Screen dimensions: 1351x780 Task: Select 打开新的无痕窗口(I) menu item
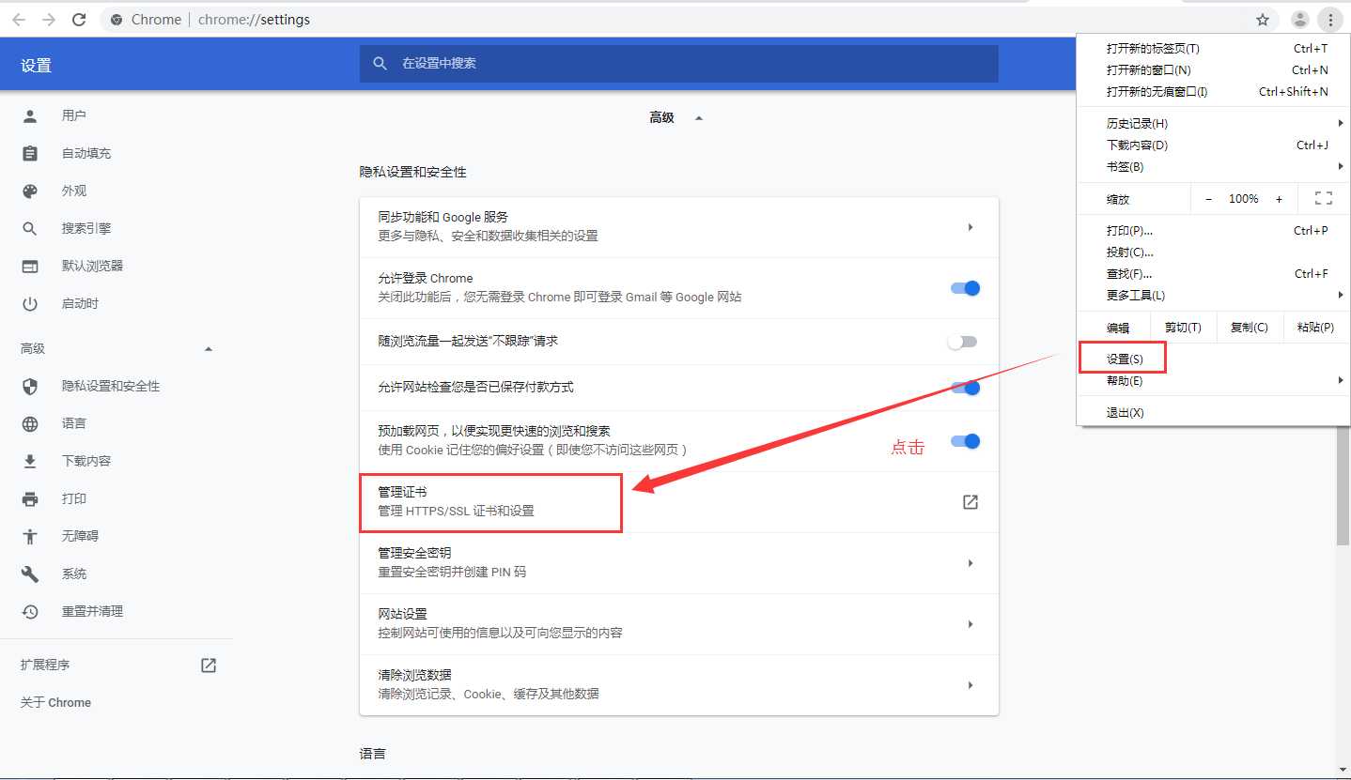pyautogui.click(x=1213, y=91)
